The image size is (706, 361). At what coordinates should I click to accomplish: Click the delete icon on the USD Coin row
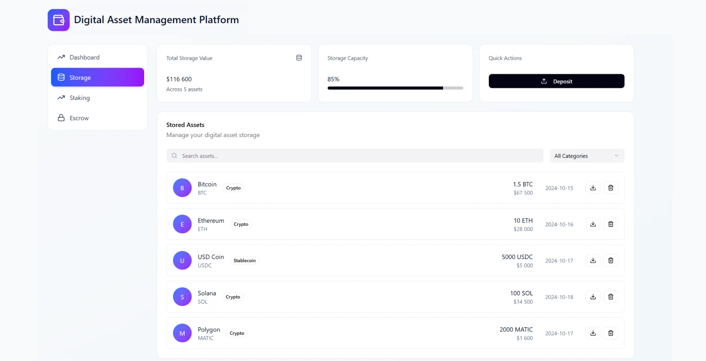(610, 260)
